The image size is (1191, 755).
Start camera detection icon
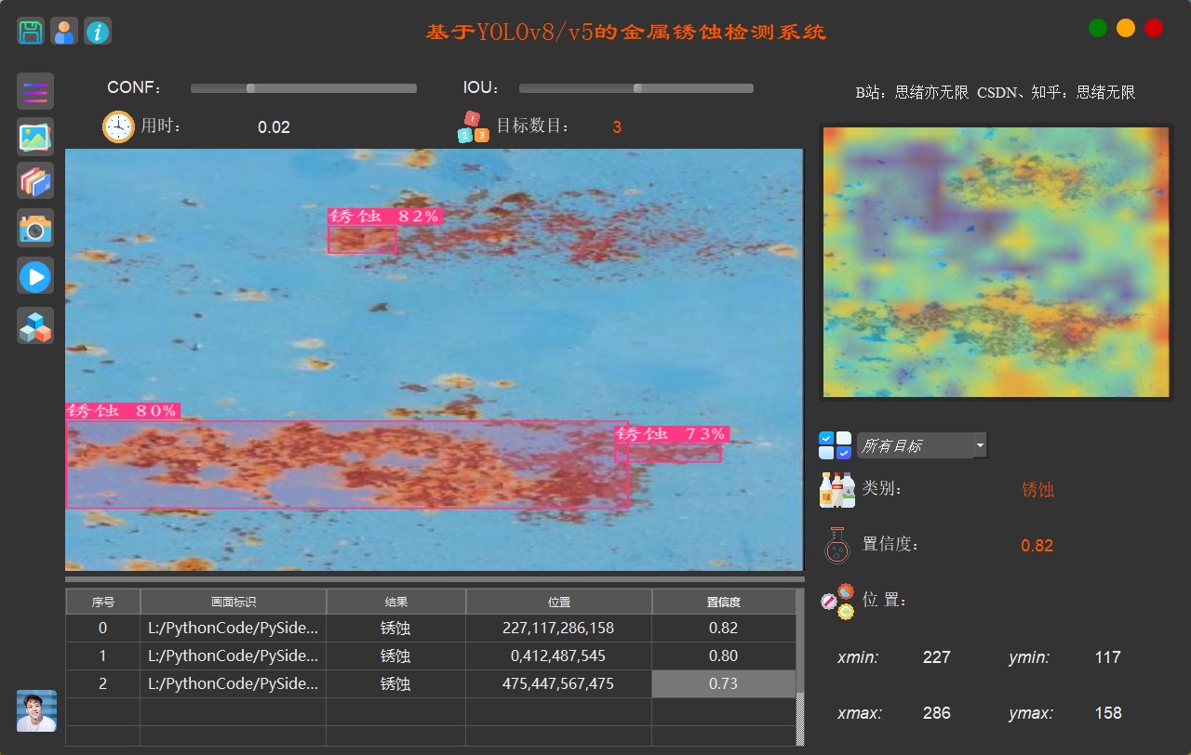point(35,227)
